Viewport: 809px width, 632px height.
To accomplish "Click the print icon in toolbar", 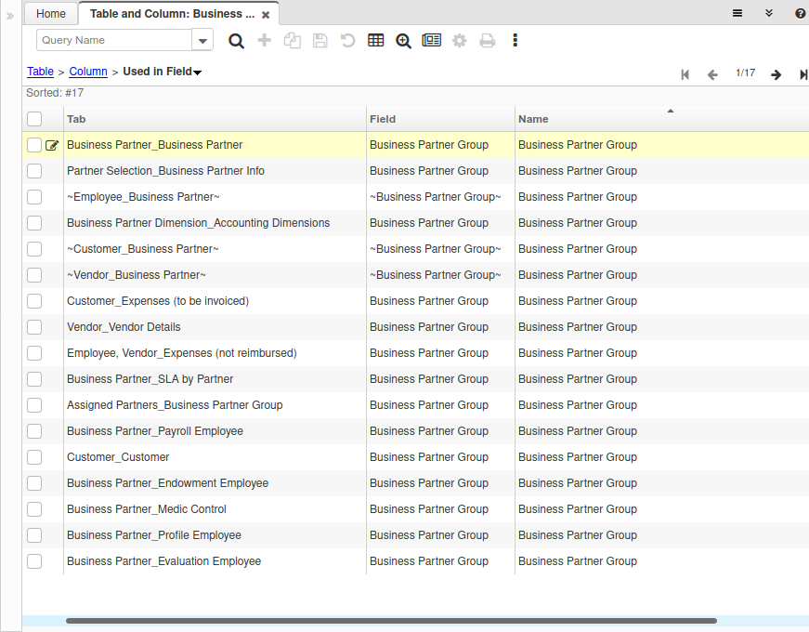I will 487,41.
